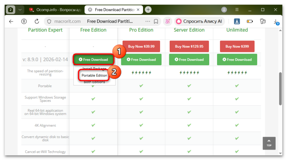287x160 pixels.
Task: Open downloads arrow with badge 9
Action: [x=276, y=22]
